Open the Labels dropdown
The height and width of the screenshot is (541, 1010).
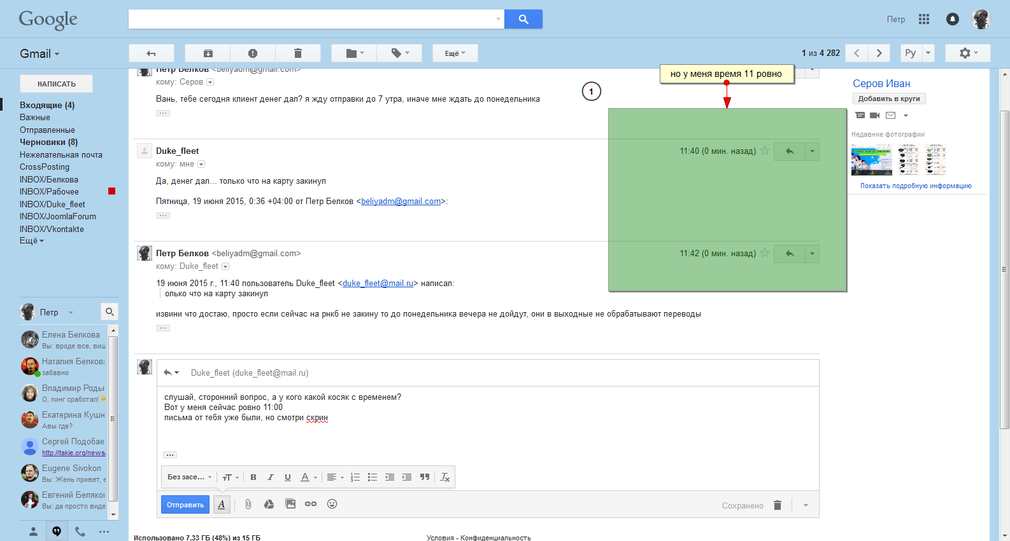point(399,53)
